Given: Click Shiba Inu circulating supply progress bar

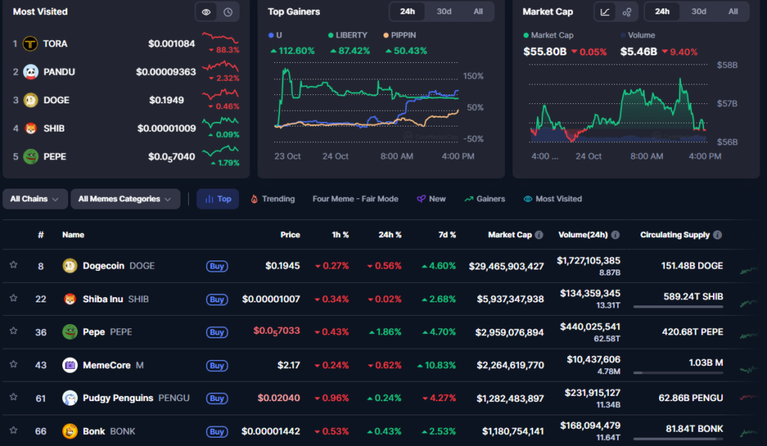Looking at the screenshot, I should [678, 307].
